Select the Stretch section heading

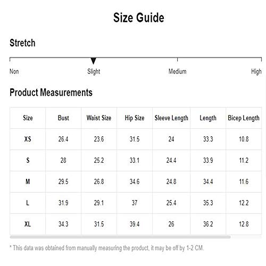[22, 43]
